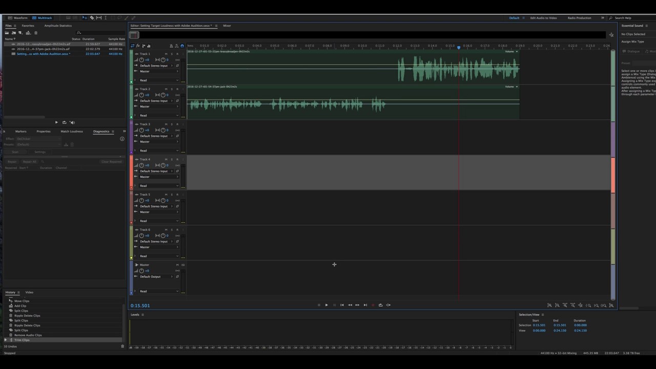Click the play preview button in Files panel
The width and height of the screenshot is (656, 369).
(56, 122)
